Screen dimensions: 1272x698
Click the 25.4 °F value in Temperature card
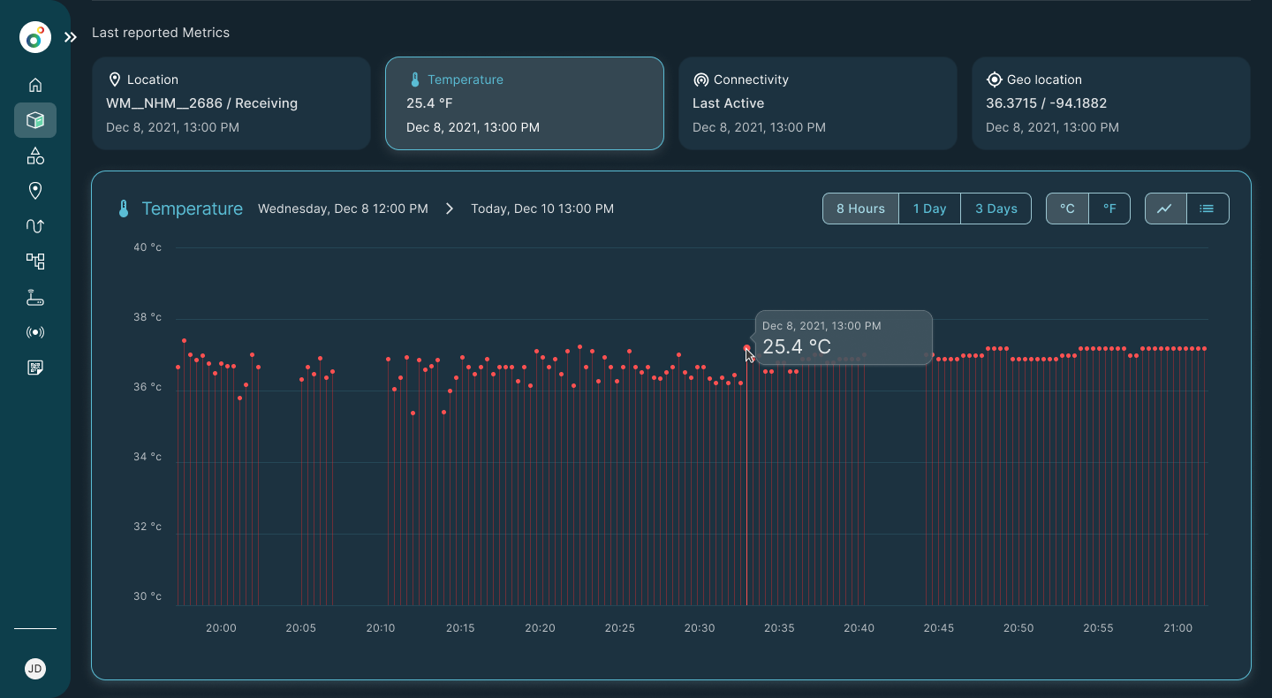pos(429,103)
